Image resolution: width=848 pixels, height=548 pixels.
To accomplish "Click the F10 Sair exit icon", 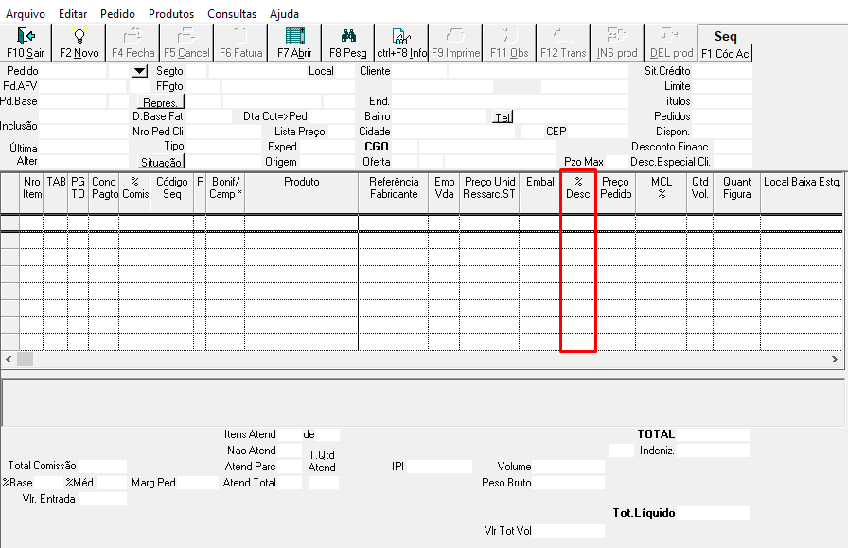I will pos(26,43).
